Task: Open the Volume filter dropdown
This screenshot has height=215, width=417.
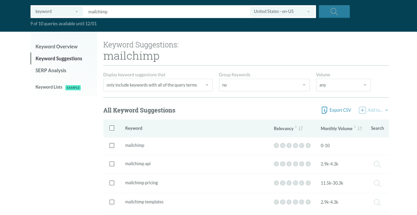Action: (x=343, y=85)
